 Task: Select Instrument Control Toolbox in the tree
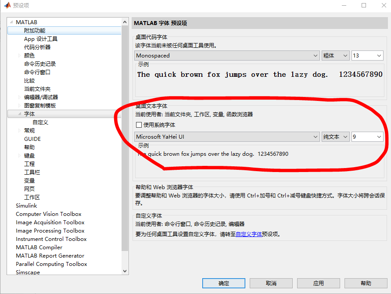51,239
